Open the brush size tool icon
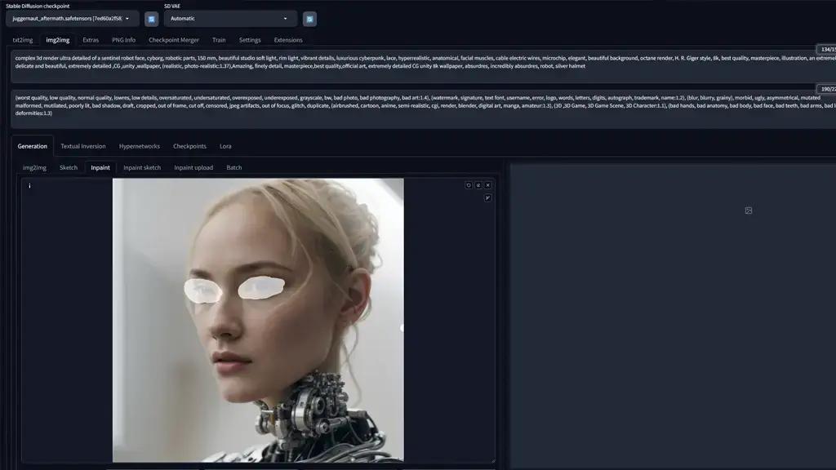 click(x=488, y=197)
